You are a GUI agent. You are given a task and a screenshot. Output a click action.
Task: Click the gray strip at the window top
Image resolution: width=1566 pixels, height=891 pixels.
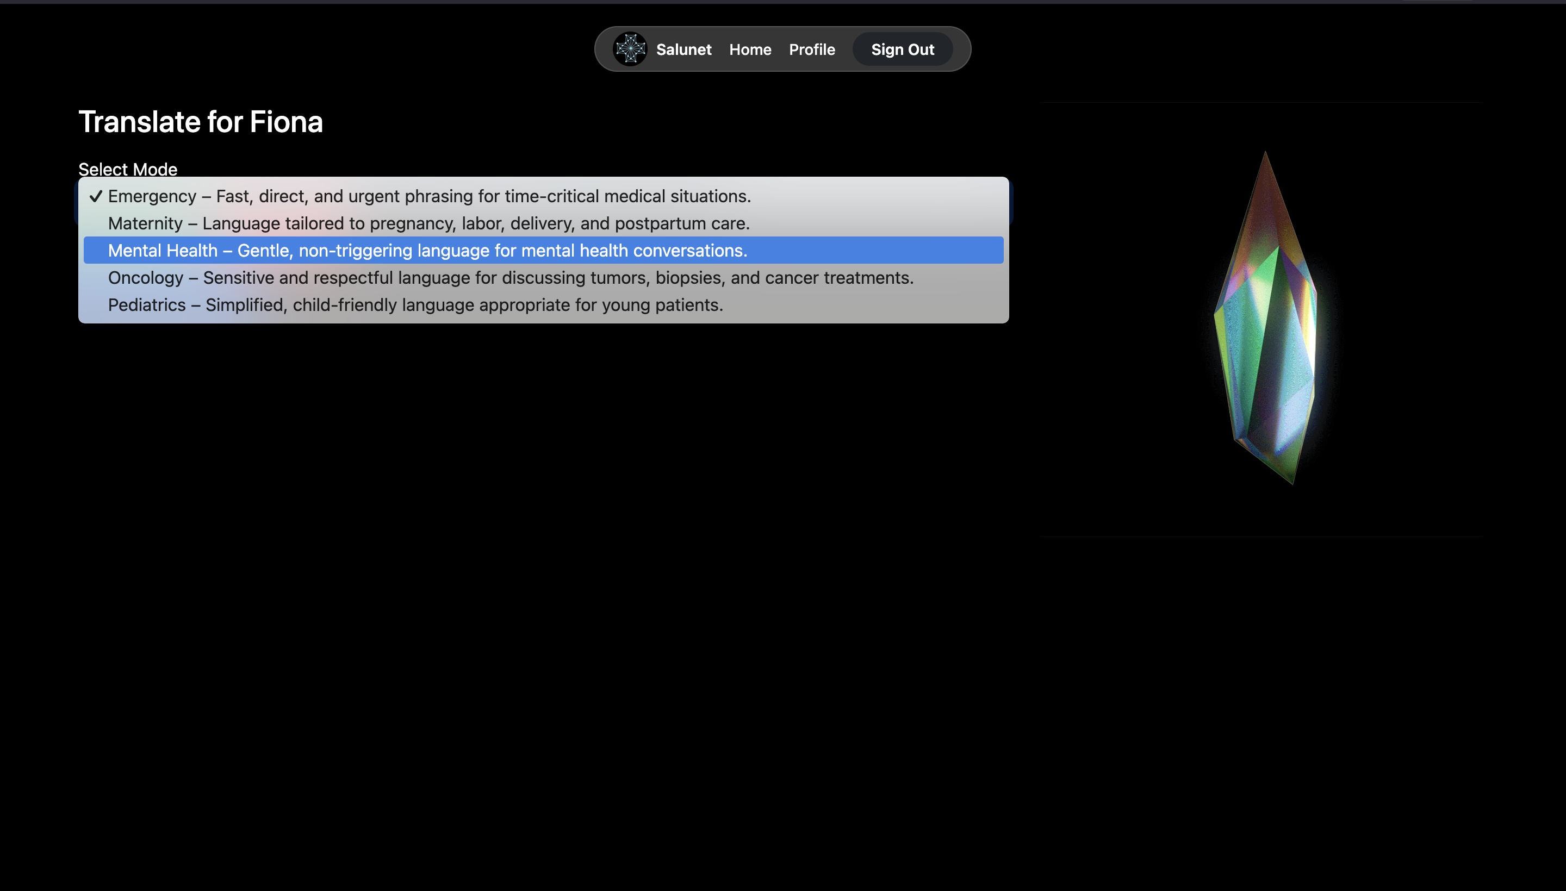[x=782, y=2]
